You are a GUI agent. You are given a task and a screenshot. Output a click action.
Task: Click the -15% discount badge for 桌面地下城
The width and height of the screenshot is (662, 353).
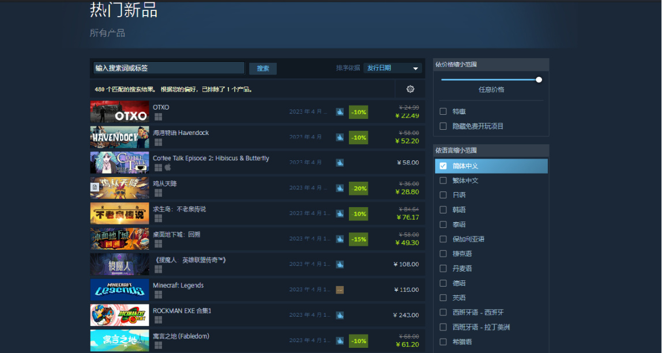[x=358, y=239]
